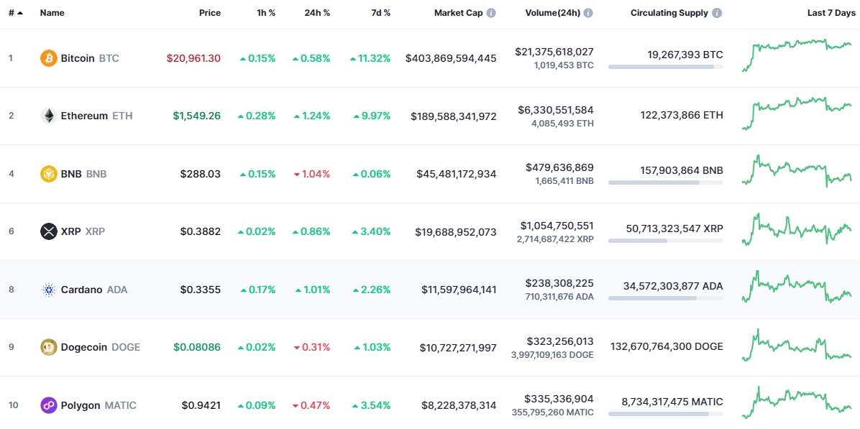Open the Ethereum ETH coin page link
This screenshot has height=429, width=860.
pos(96,116)
